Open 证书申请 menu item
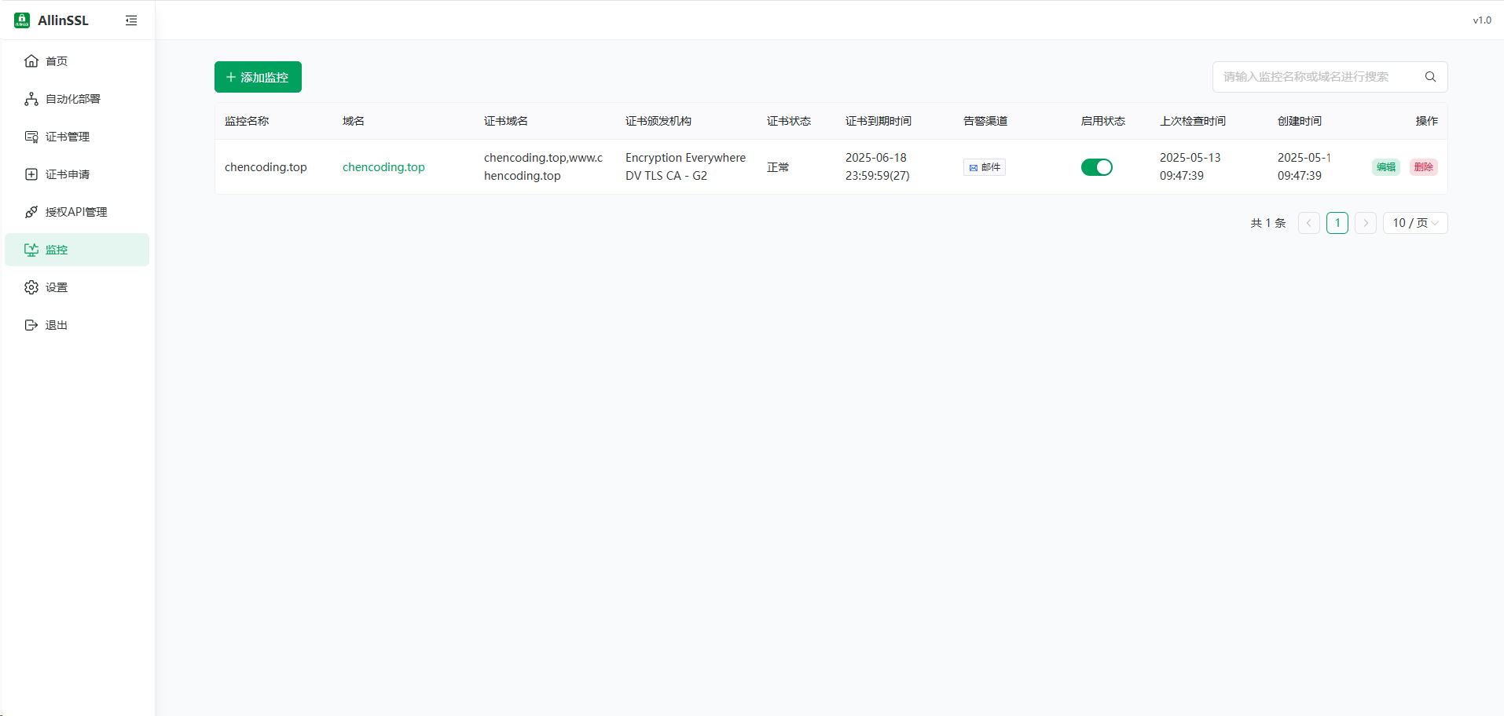 (x=68, y=174)
